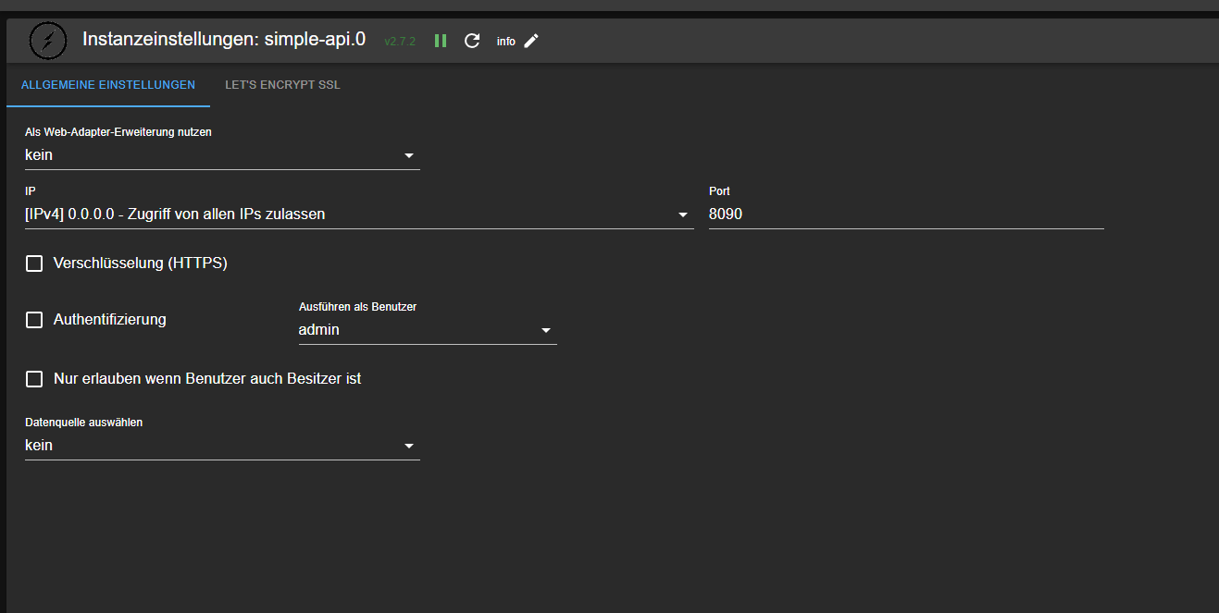Image resolution: width=1219 pixels, height=613 pixels.
Task: Expand the Datenquelle auswählen dropdown
Action: (222, 446)
